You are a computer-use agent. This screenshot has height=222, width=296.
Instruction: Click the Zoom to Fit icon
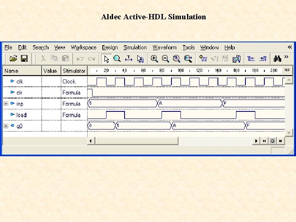pyautogui.click(x=176, y=59)
